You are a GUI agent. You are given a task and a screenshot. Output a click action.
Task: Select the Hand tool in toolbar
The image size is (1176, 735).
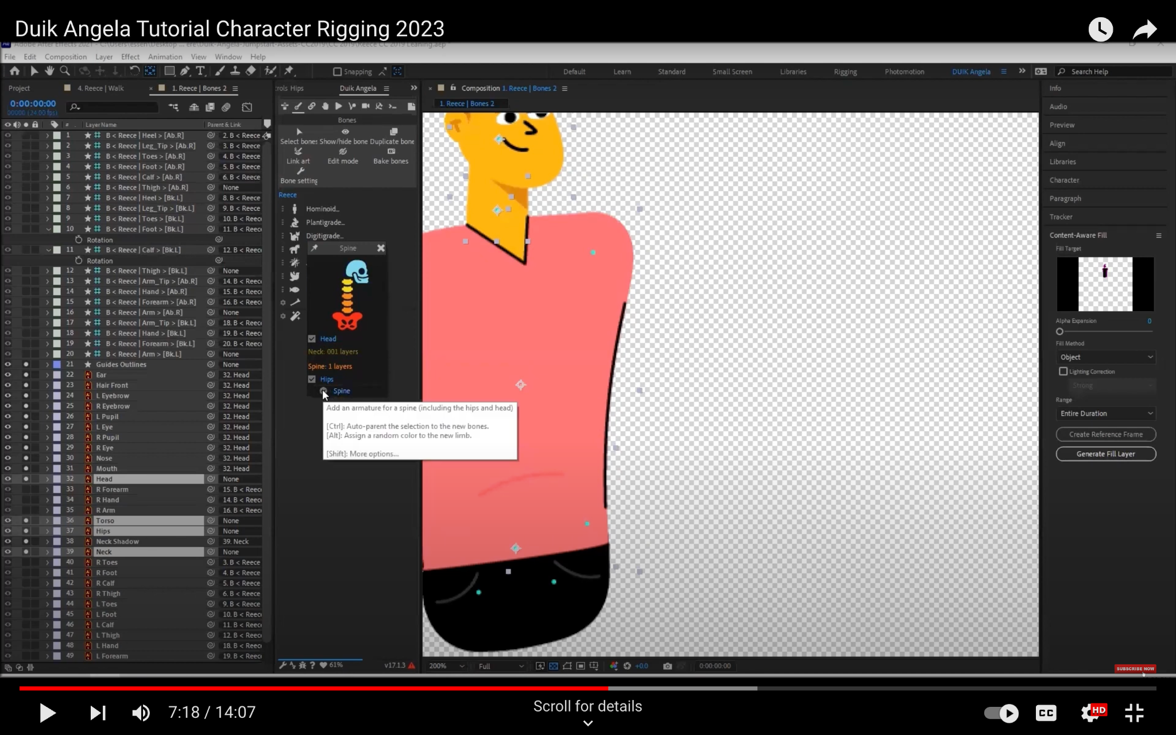point(49,71)
